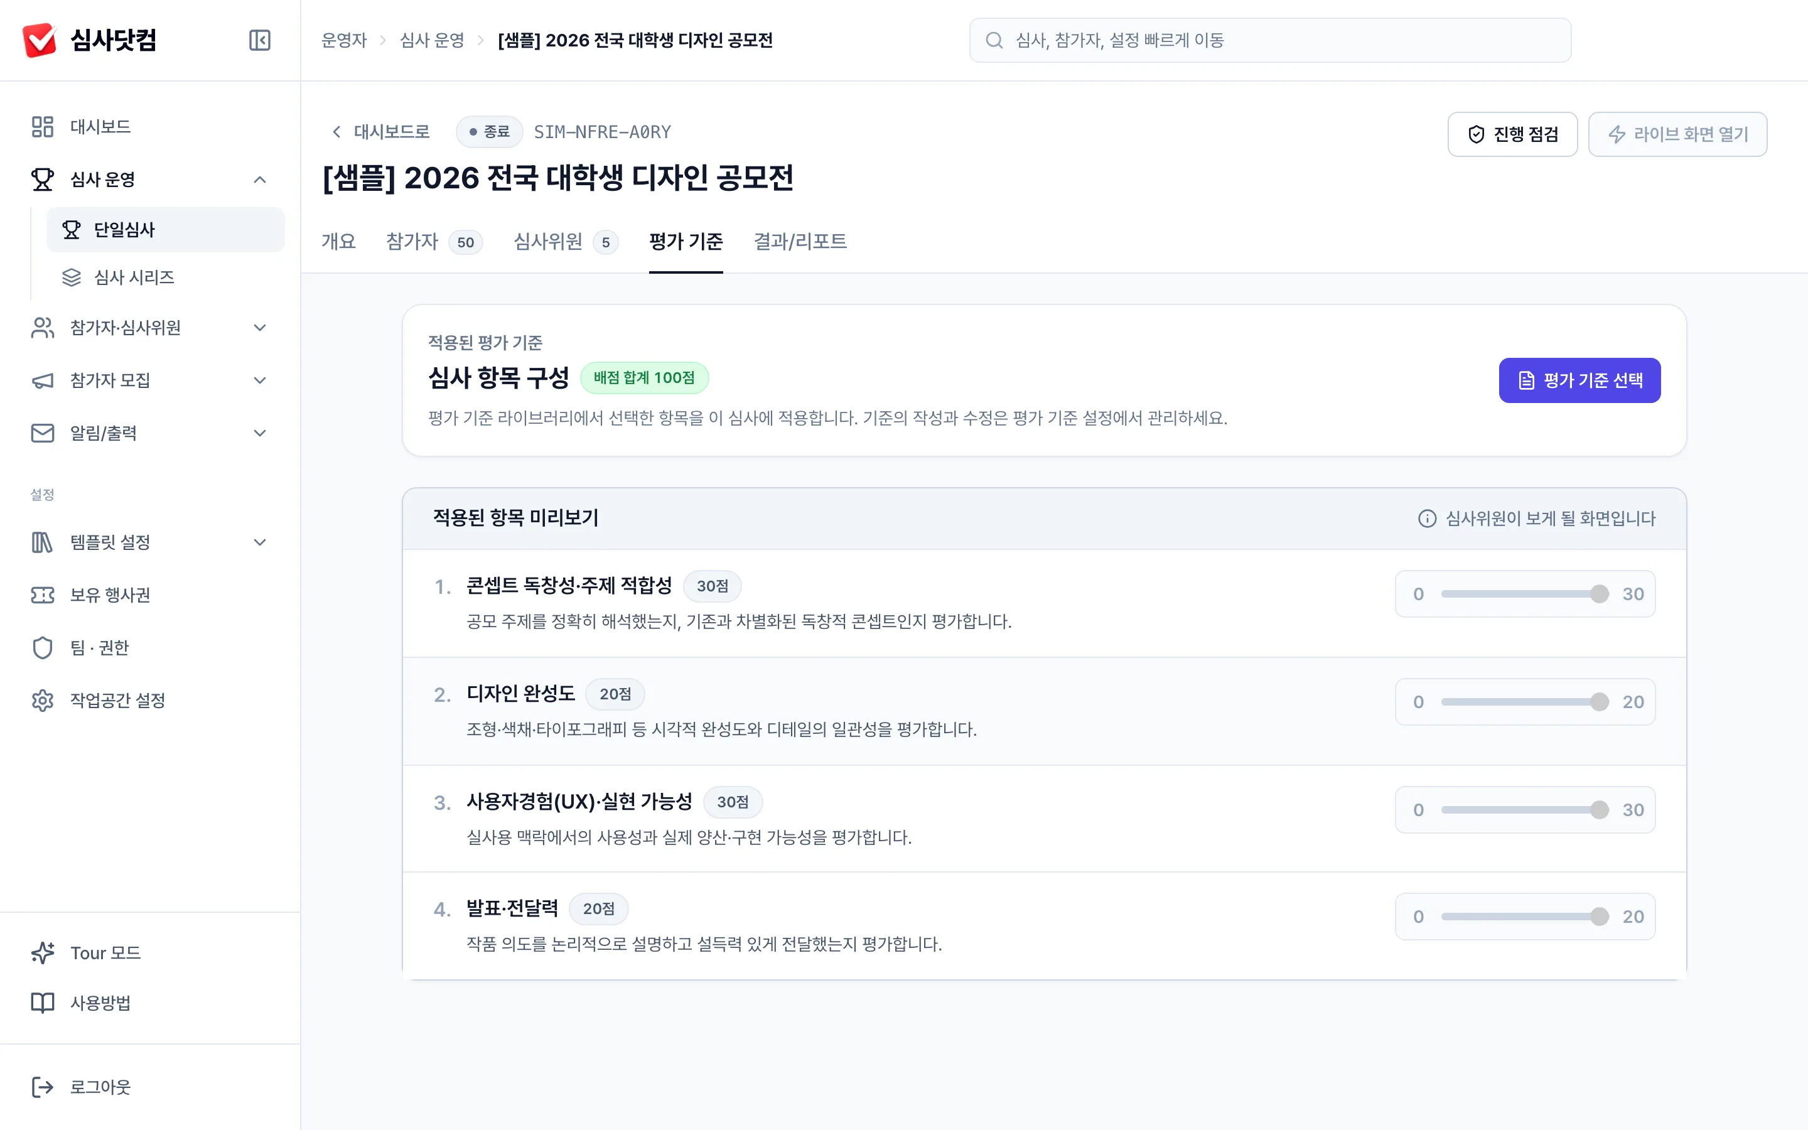1808x1130 pixels.
Task: Click slider for 발표·전달력
Action: point(1525,917)
